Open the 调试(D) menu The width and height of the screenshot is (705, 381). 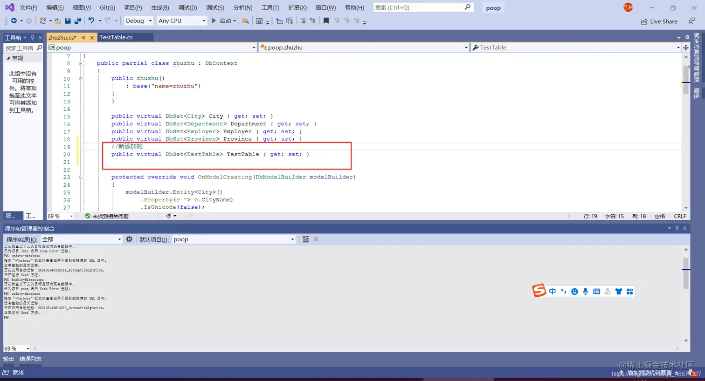point(187,7)
